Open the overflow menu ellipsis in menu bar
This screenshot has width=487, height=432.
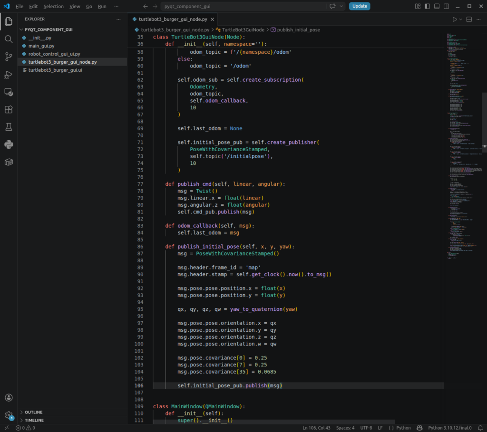[116, 6]
